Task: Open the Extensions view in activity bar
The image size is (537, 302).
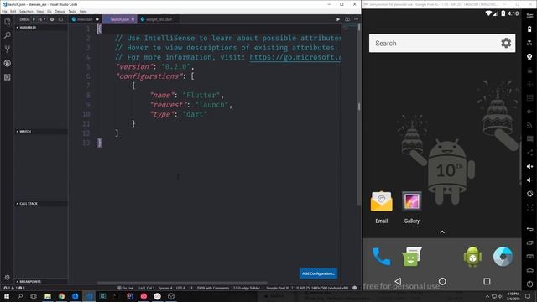Action: point(8,77)
